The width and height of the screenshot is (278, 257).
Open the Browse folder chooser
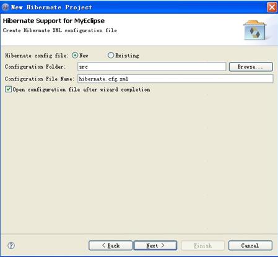251,67
